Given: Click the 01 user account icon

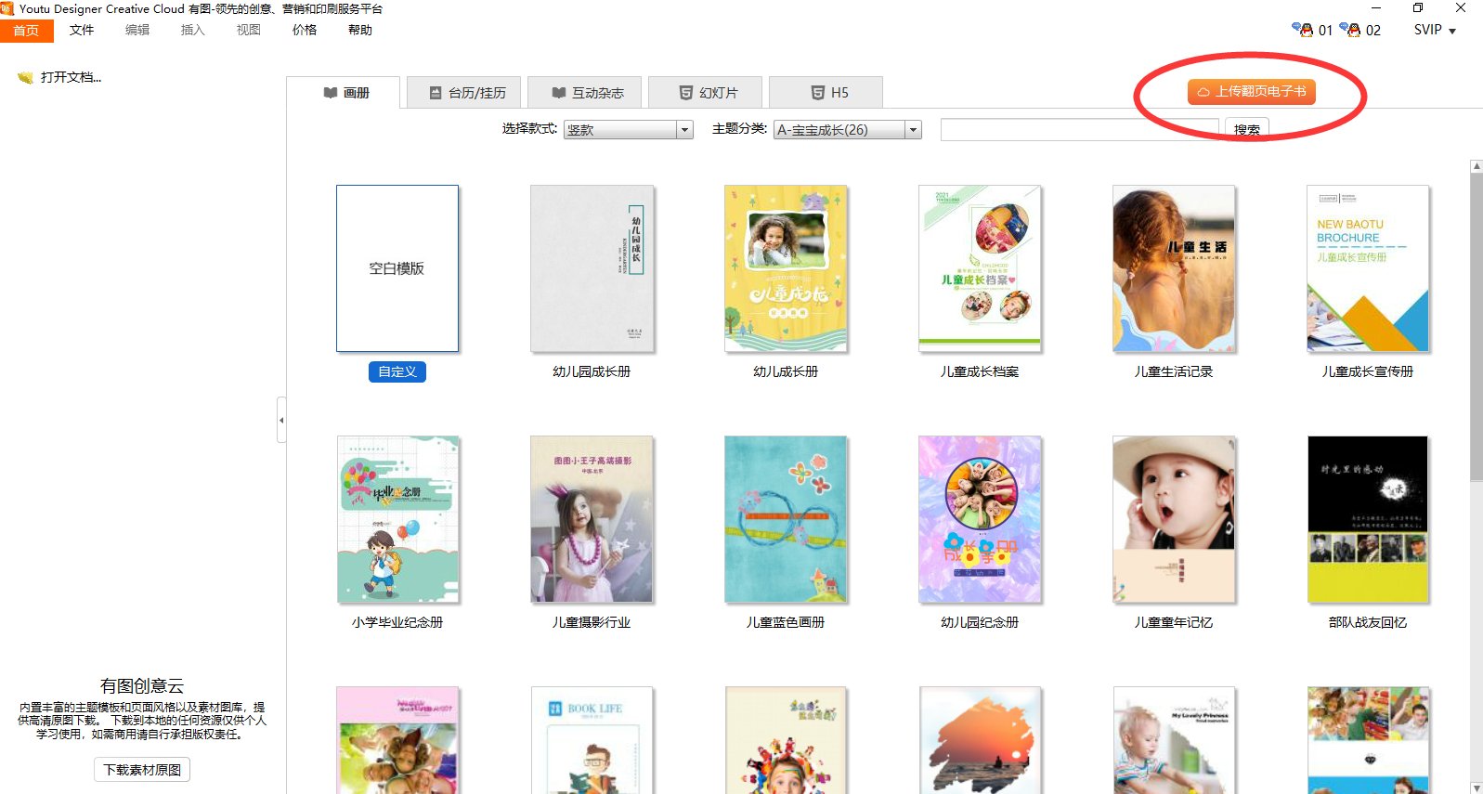Looking at the screenshot, I should 1303,30.
